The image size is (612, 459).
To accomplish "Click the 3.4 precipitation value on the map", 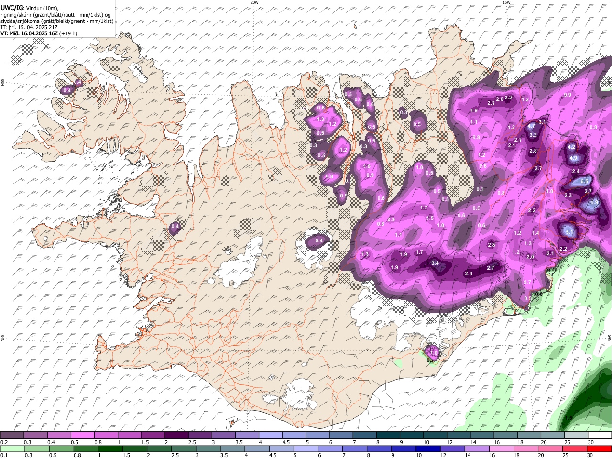I will point(435,263).
